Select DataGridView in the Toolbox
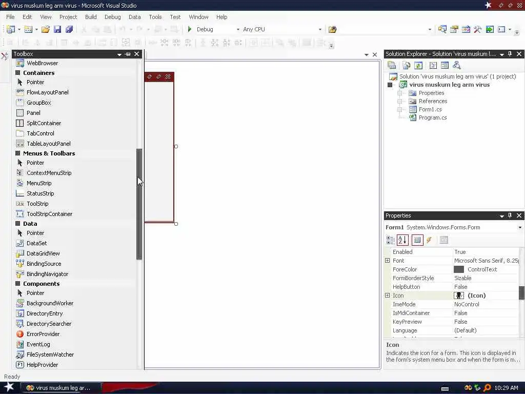Image resolution: width=525 pixels, height=394 pixels. (43, 253)
